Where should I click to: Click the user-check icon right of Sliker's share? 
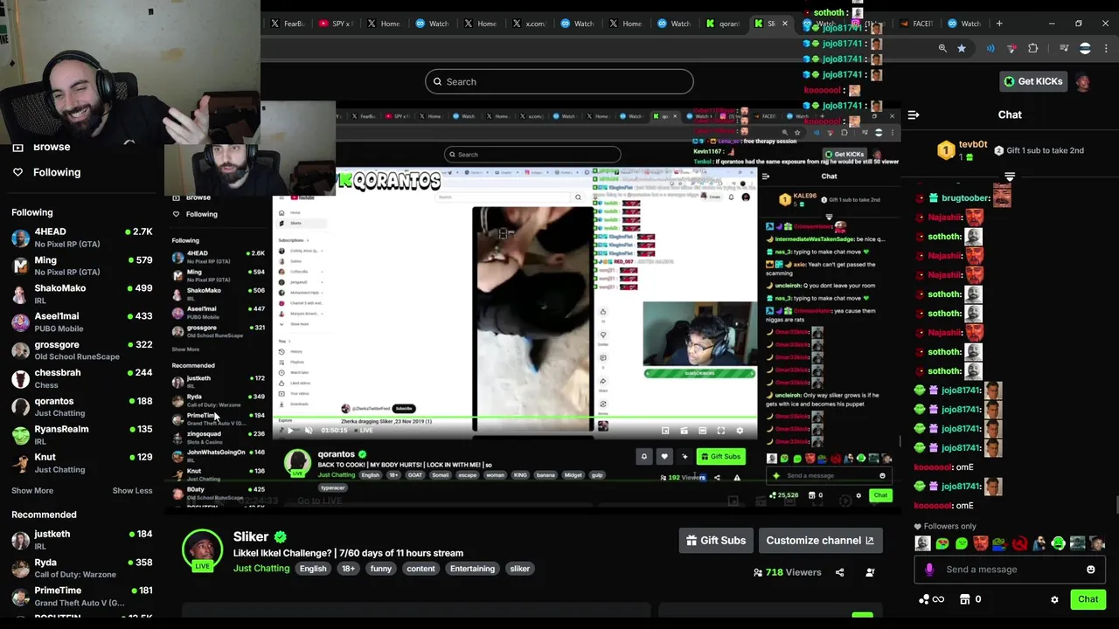tap(870, 572)
